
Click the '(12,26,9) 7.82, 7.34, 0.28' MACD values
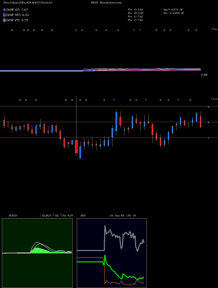point(56,216)
